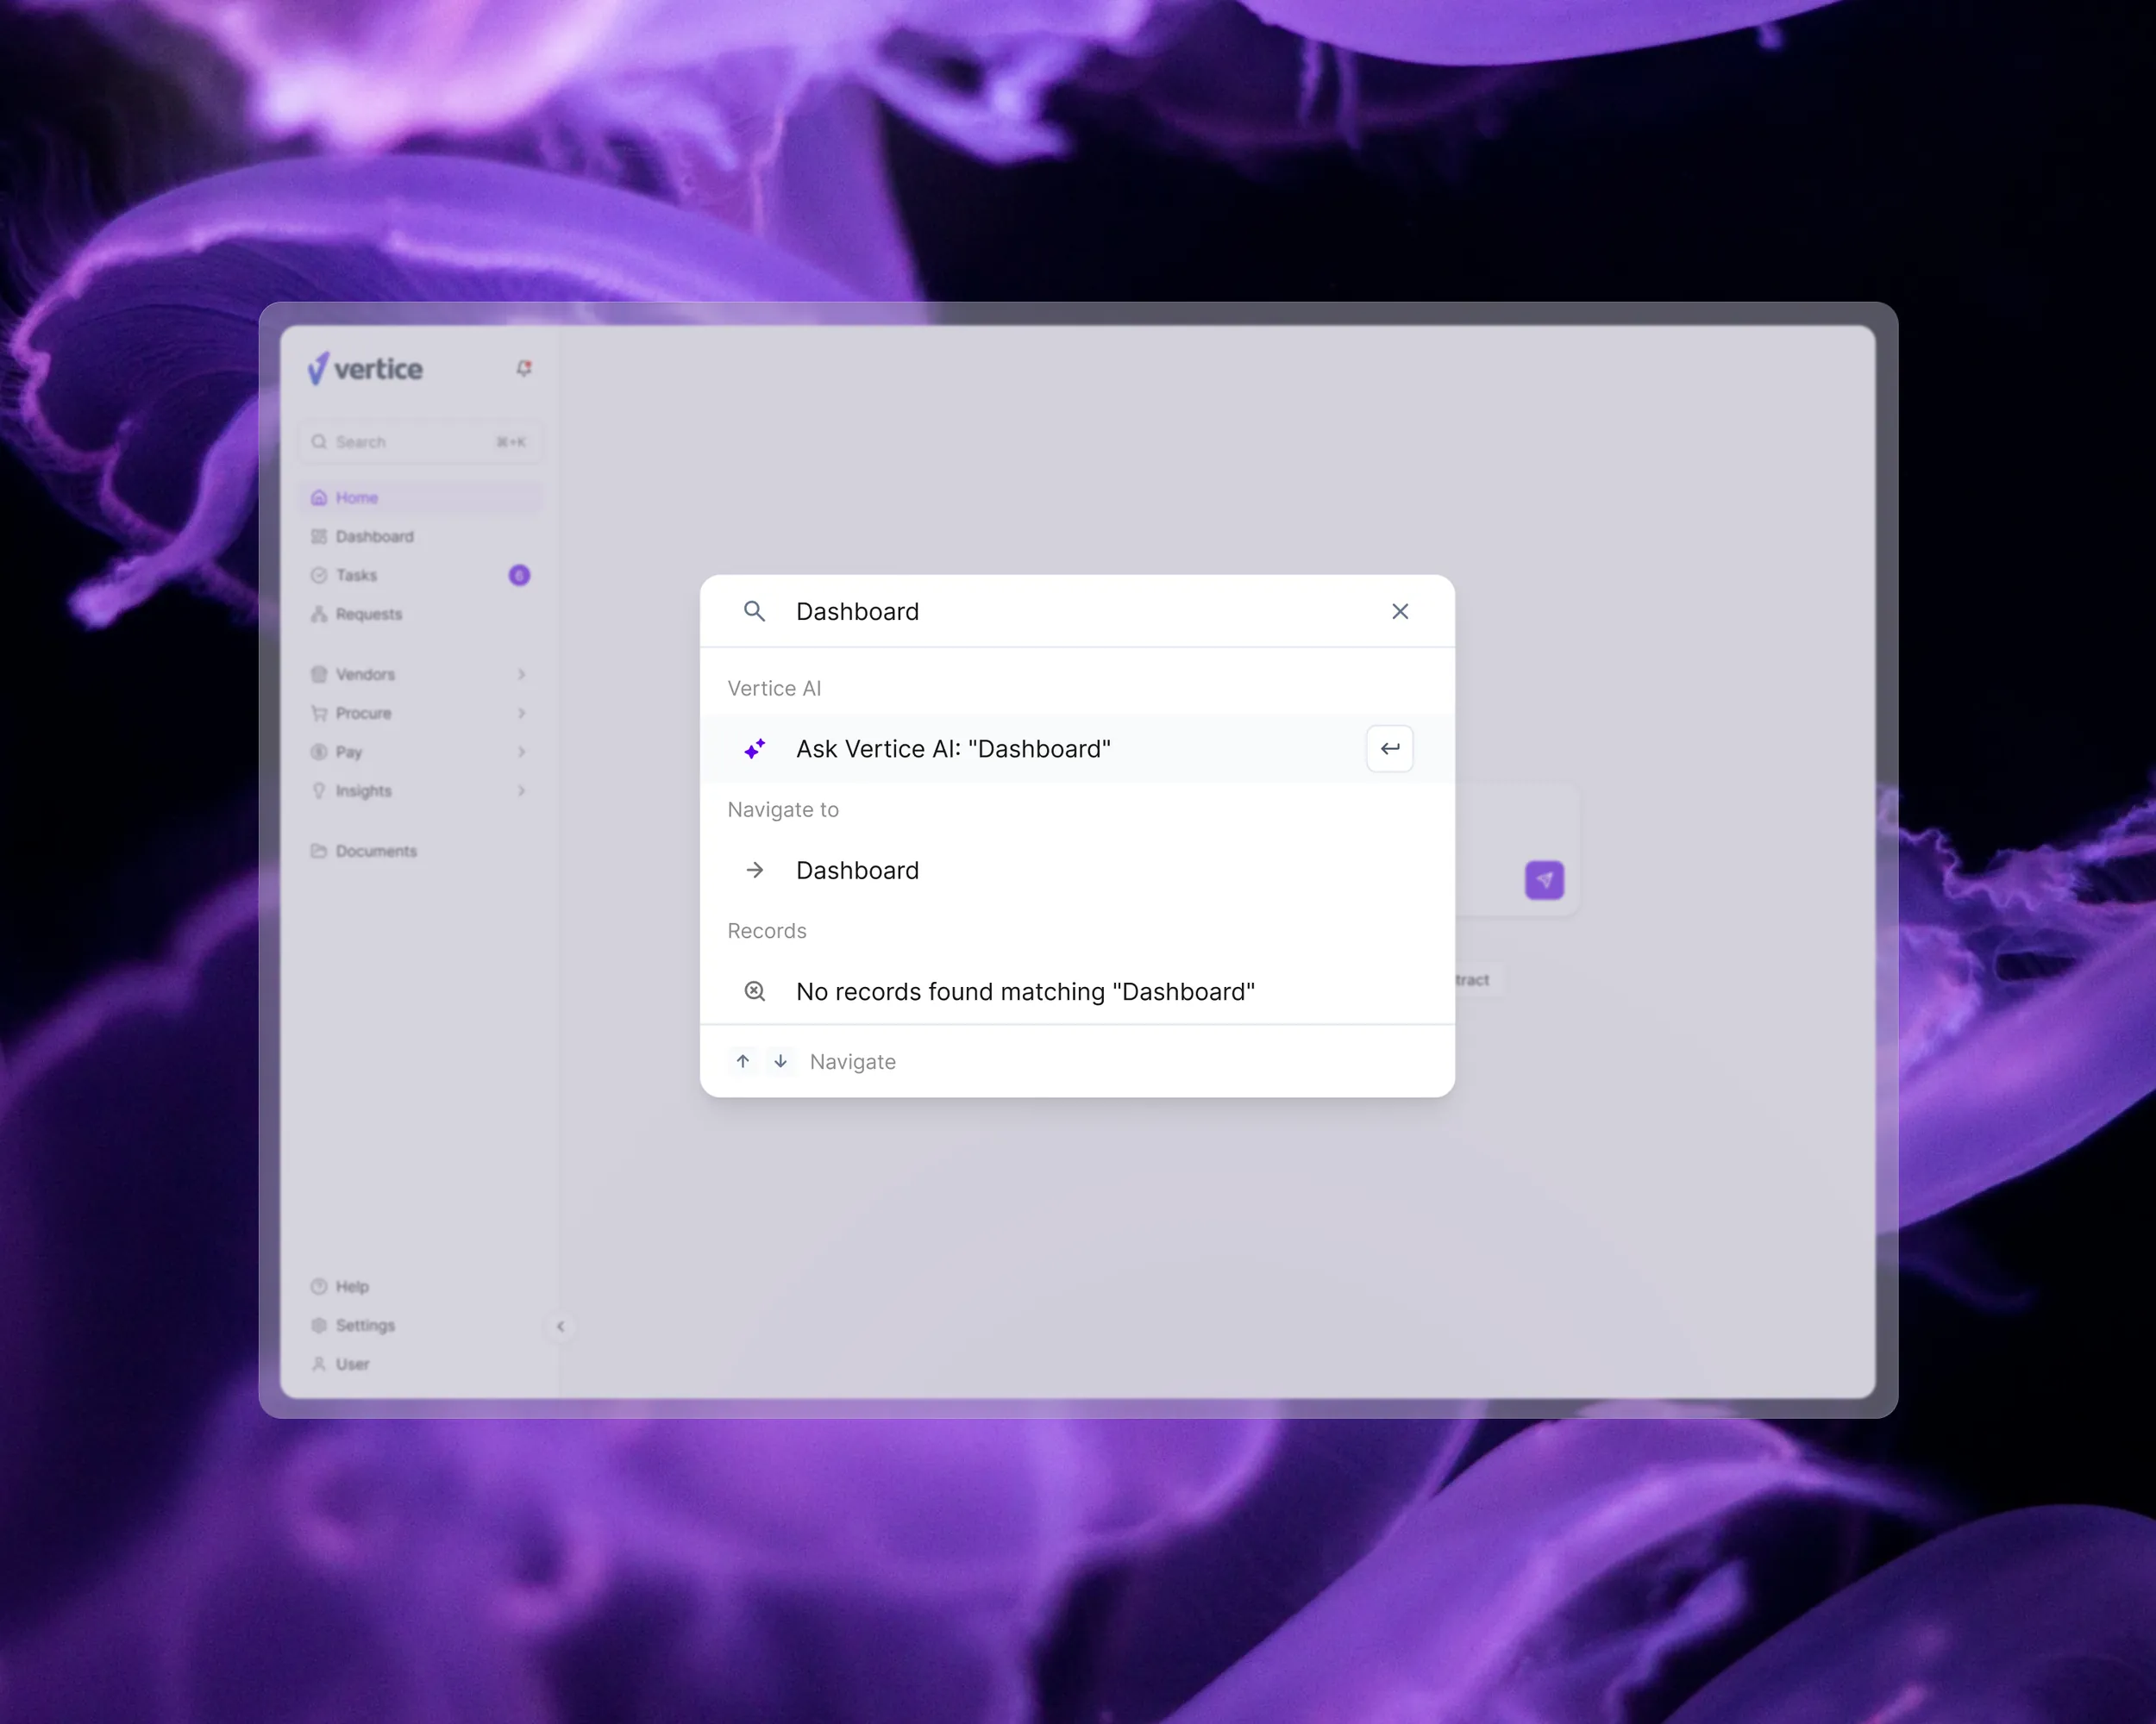Image resolution: width=2156 pixels, height=1724 pixels.
Task: Expand the Pay chevron
Action: coord(521,752)
